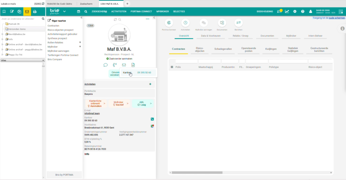Viewport: 346px width, 180px height.
Task: Expand Online archief - peggy@babos.be folder
Action: point(2,50)
